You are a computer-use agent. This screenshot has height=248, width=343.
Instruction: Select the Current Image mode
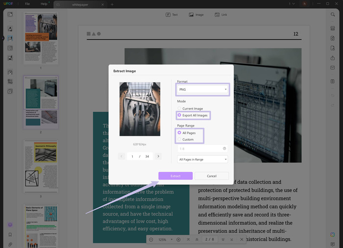(x=179, y=108)
